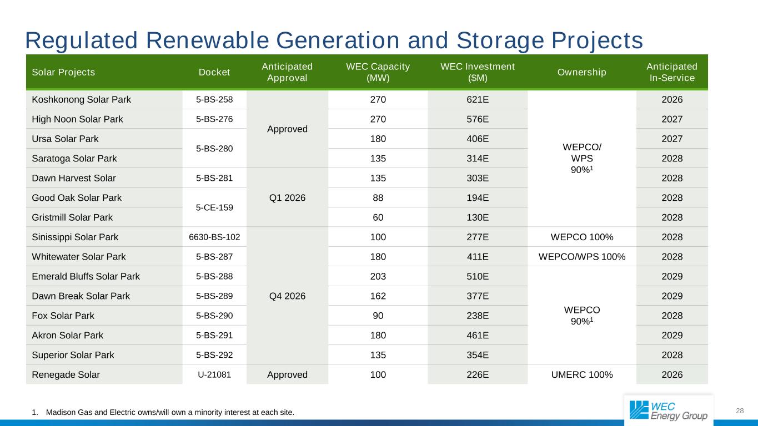Select the 621E investment value
The image size is (758, 426).
(478, 100)
